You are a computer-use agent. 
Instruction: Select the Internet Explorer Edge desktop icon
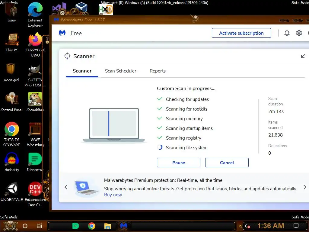coord(35,15)
